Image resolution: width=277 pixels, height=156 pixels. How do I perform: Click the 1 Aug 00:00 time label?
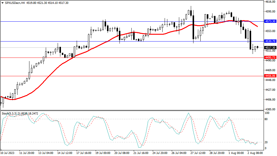(236, 153)
